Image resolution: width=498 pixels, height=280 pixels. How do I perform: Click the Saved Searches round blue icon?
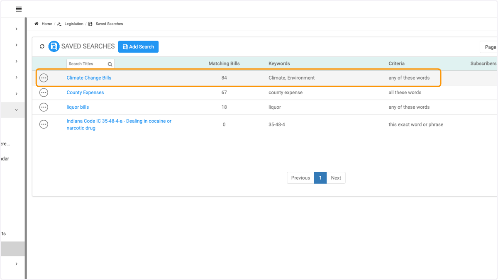[54, 46]
